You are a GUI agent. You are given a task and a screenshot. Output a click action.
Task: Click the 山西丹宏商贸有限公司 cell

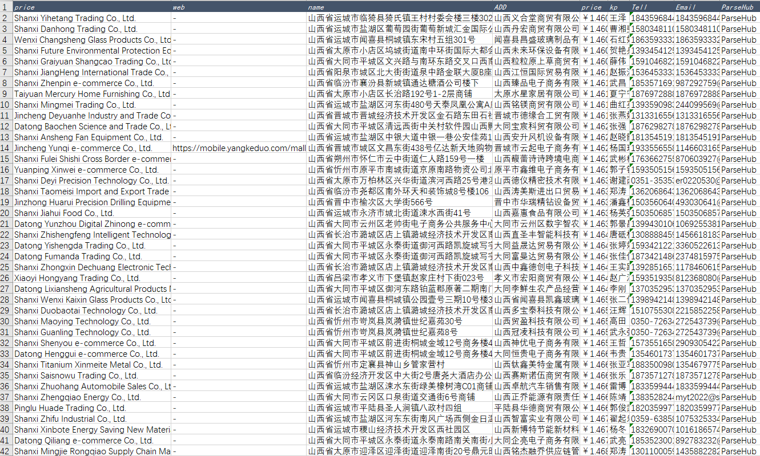pyautogui.click(x=536, y=29)
